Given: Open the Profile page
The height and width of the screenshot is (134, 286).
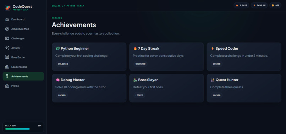Looking at the screenshot, I should tap(23, 86).
